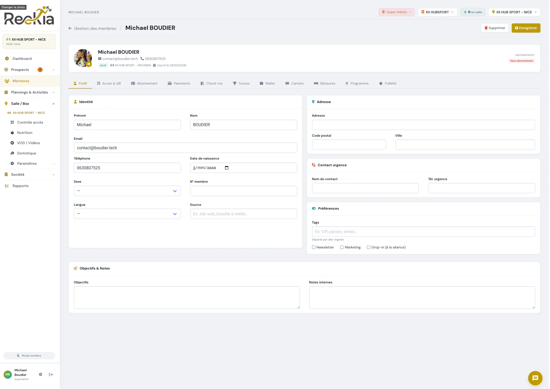Image resolution: width=550 pixels, height=389 pixels.
Task: Switch to the Accès & QR tab
Action: coord(109,83)
